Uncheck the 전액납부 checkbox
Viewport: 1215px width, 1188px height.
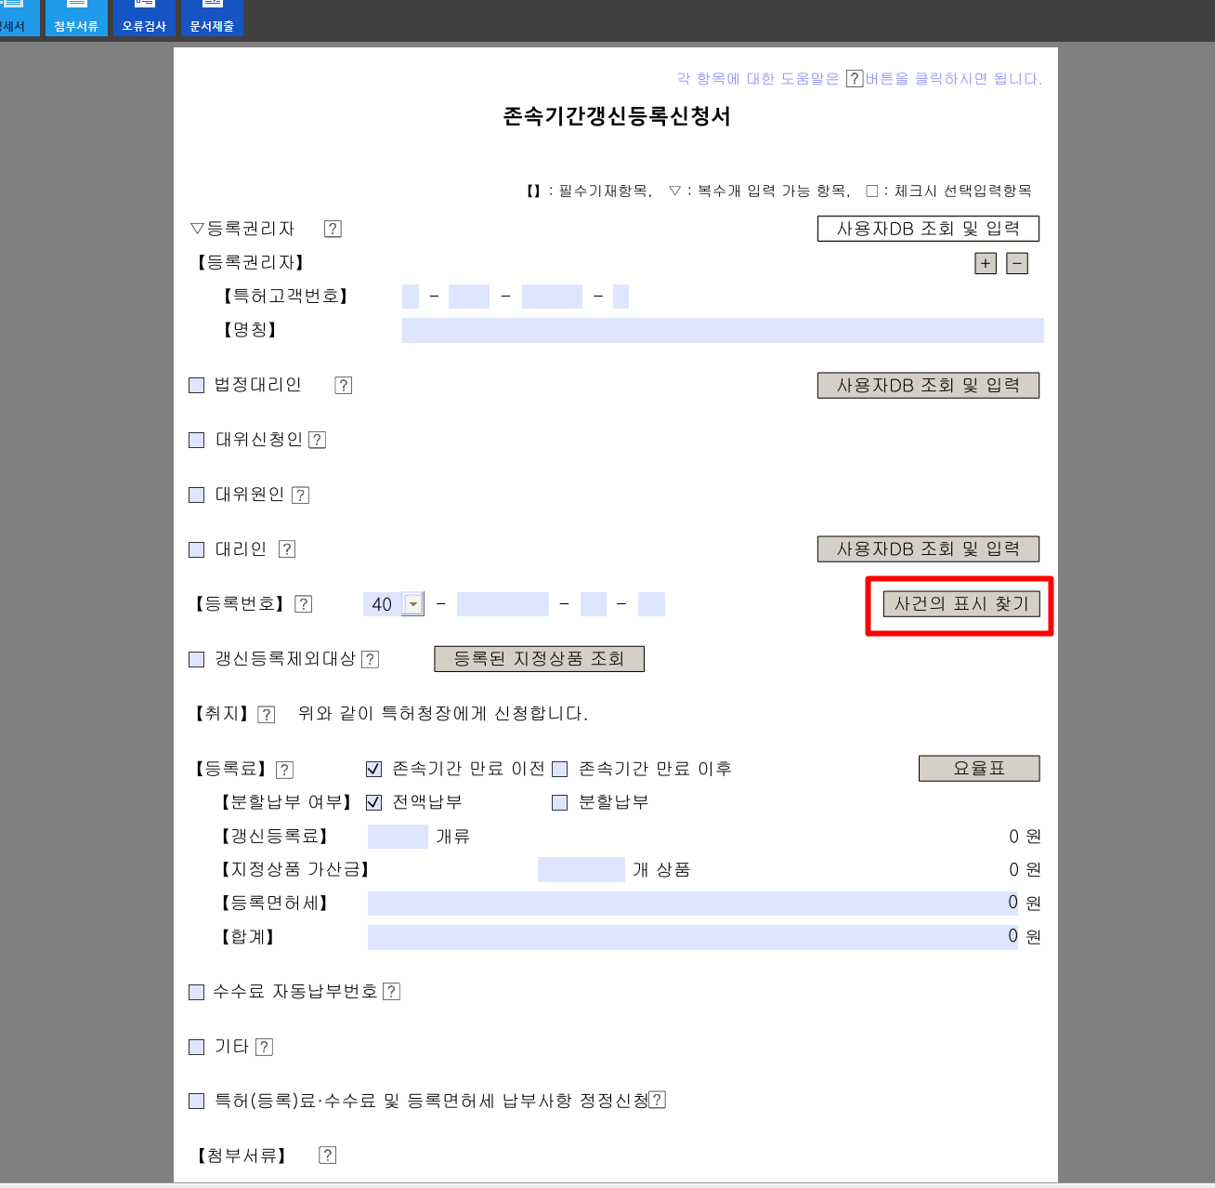click(x=374, y=802)
